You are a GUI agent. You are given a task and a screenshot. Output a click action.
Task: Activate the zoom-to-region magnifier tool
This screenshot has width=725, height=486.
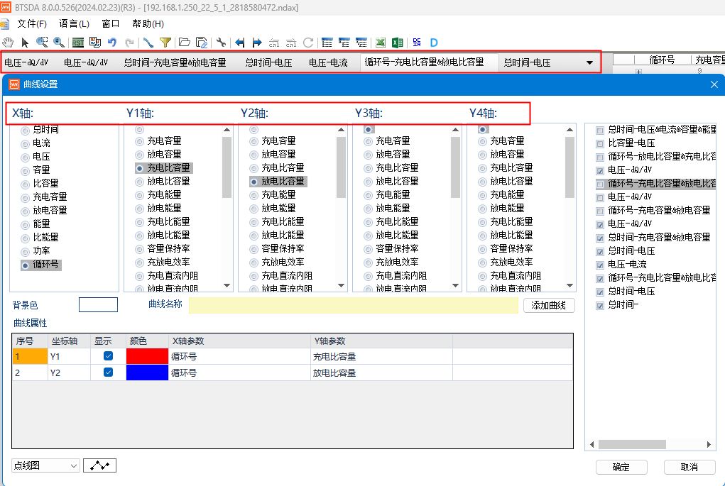42,43
